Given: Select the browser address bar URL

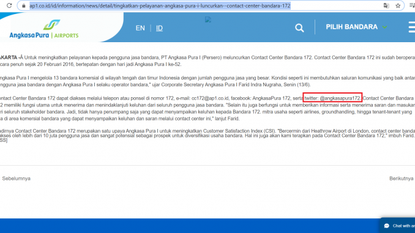Looking at the screenshot, I should pyautogui.click(x=160, y=6).
